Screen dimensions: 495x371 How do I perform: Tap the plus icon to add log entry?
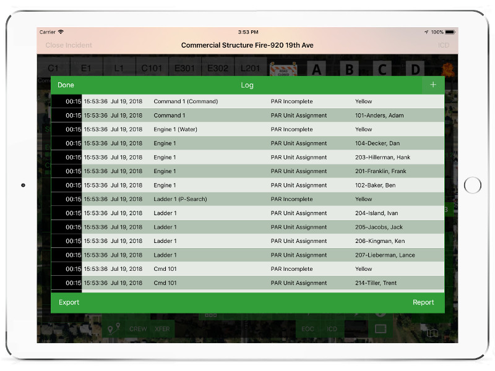click(x=433, y=85)
